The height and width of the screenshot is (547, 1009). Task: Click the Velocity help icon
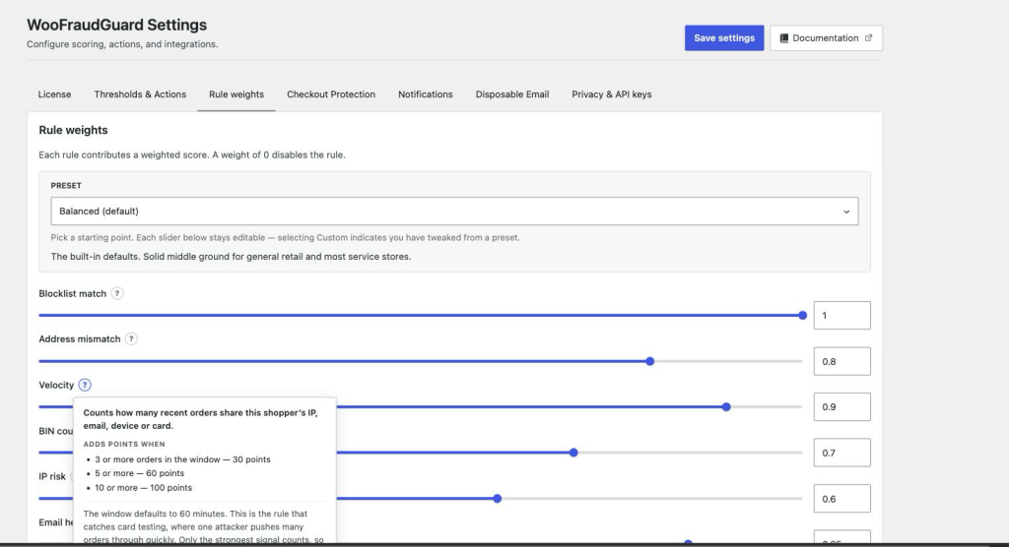click(85, 385)
